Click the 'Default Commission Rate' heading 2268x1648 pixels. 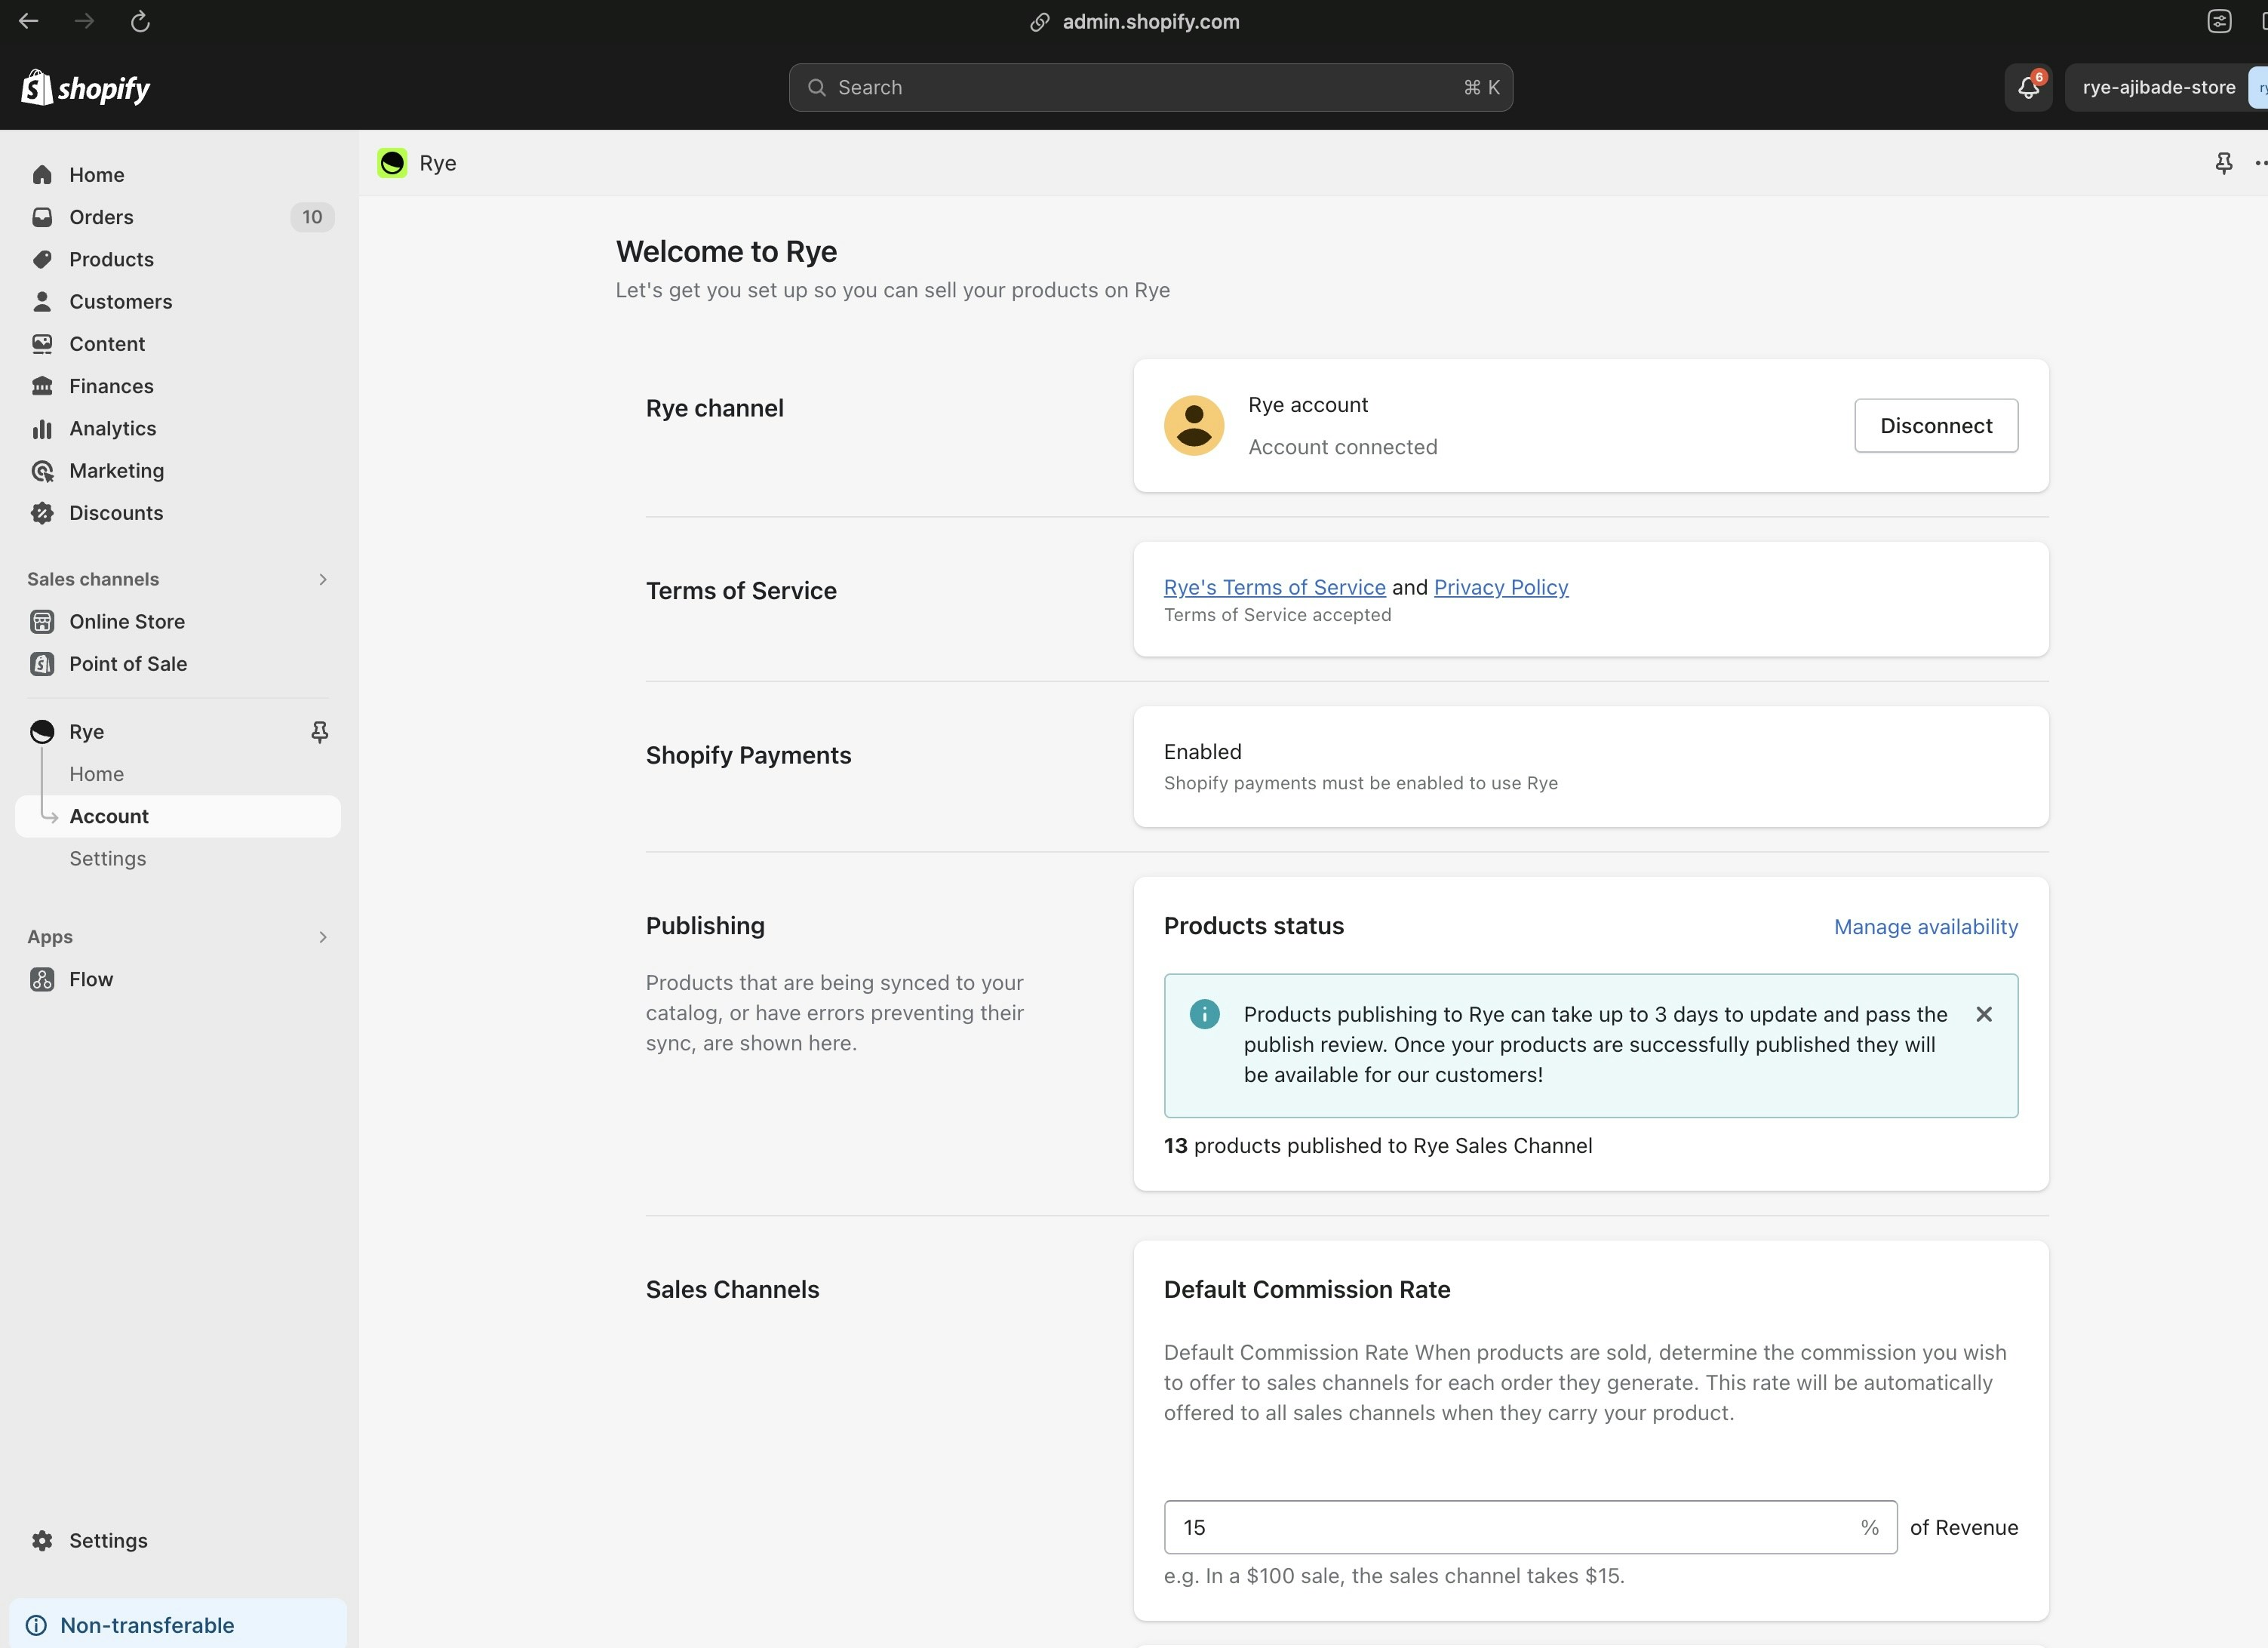tap(1307, 1290)
